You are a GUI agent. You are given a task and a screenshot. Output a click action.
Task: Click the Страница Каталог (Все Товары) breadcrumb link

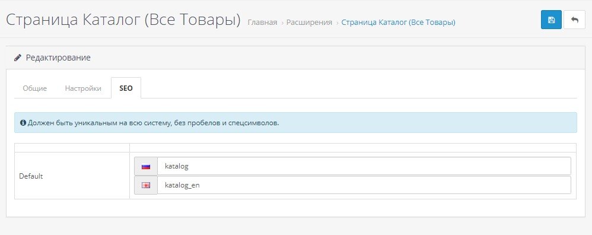coord(398,23)
